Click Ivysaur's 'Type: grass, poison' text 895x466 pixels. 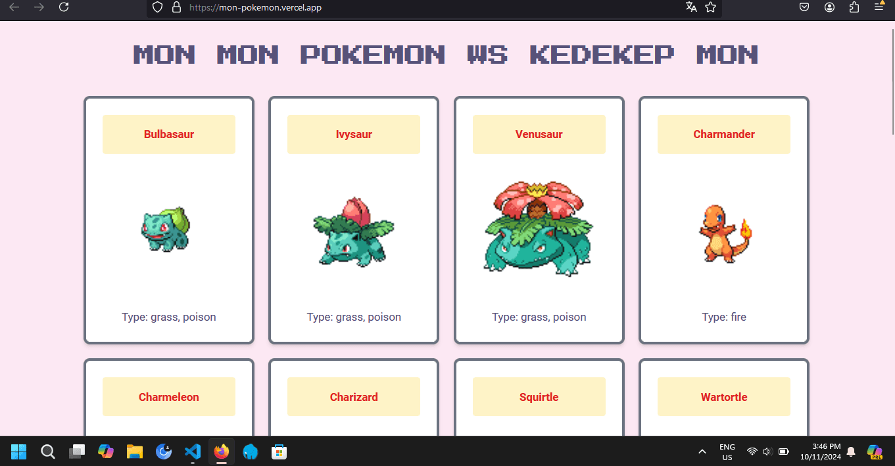[354, 317]
